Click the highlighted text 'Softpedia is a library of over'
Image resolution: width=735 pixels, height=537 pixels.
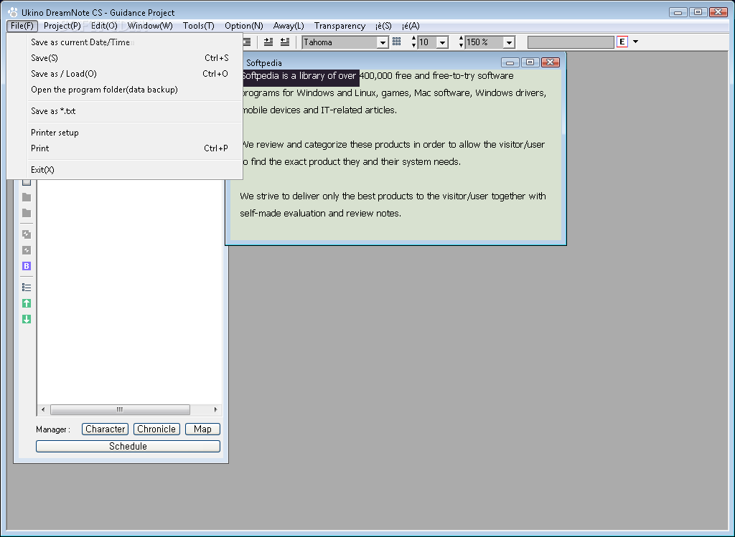(299, 76)
